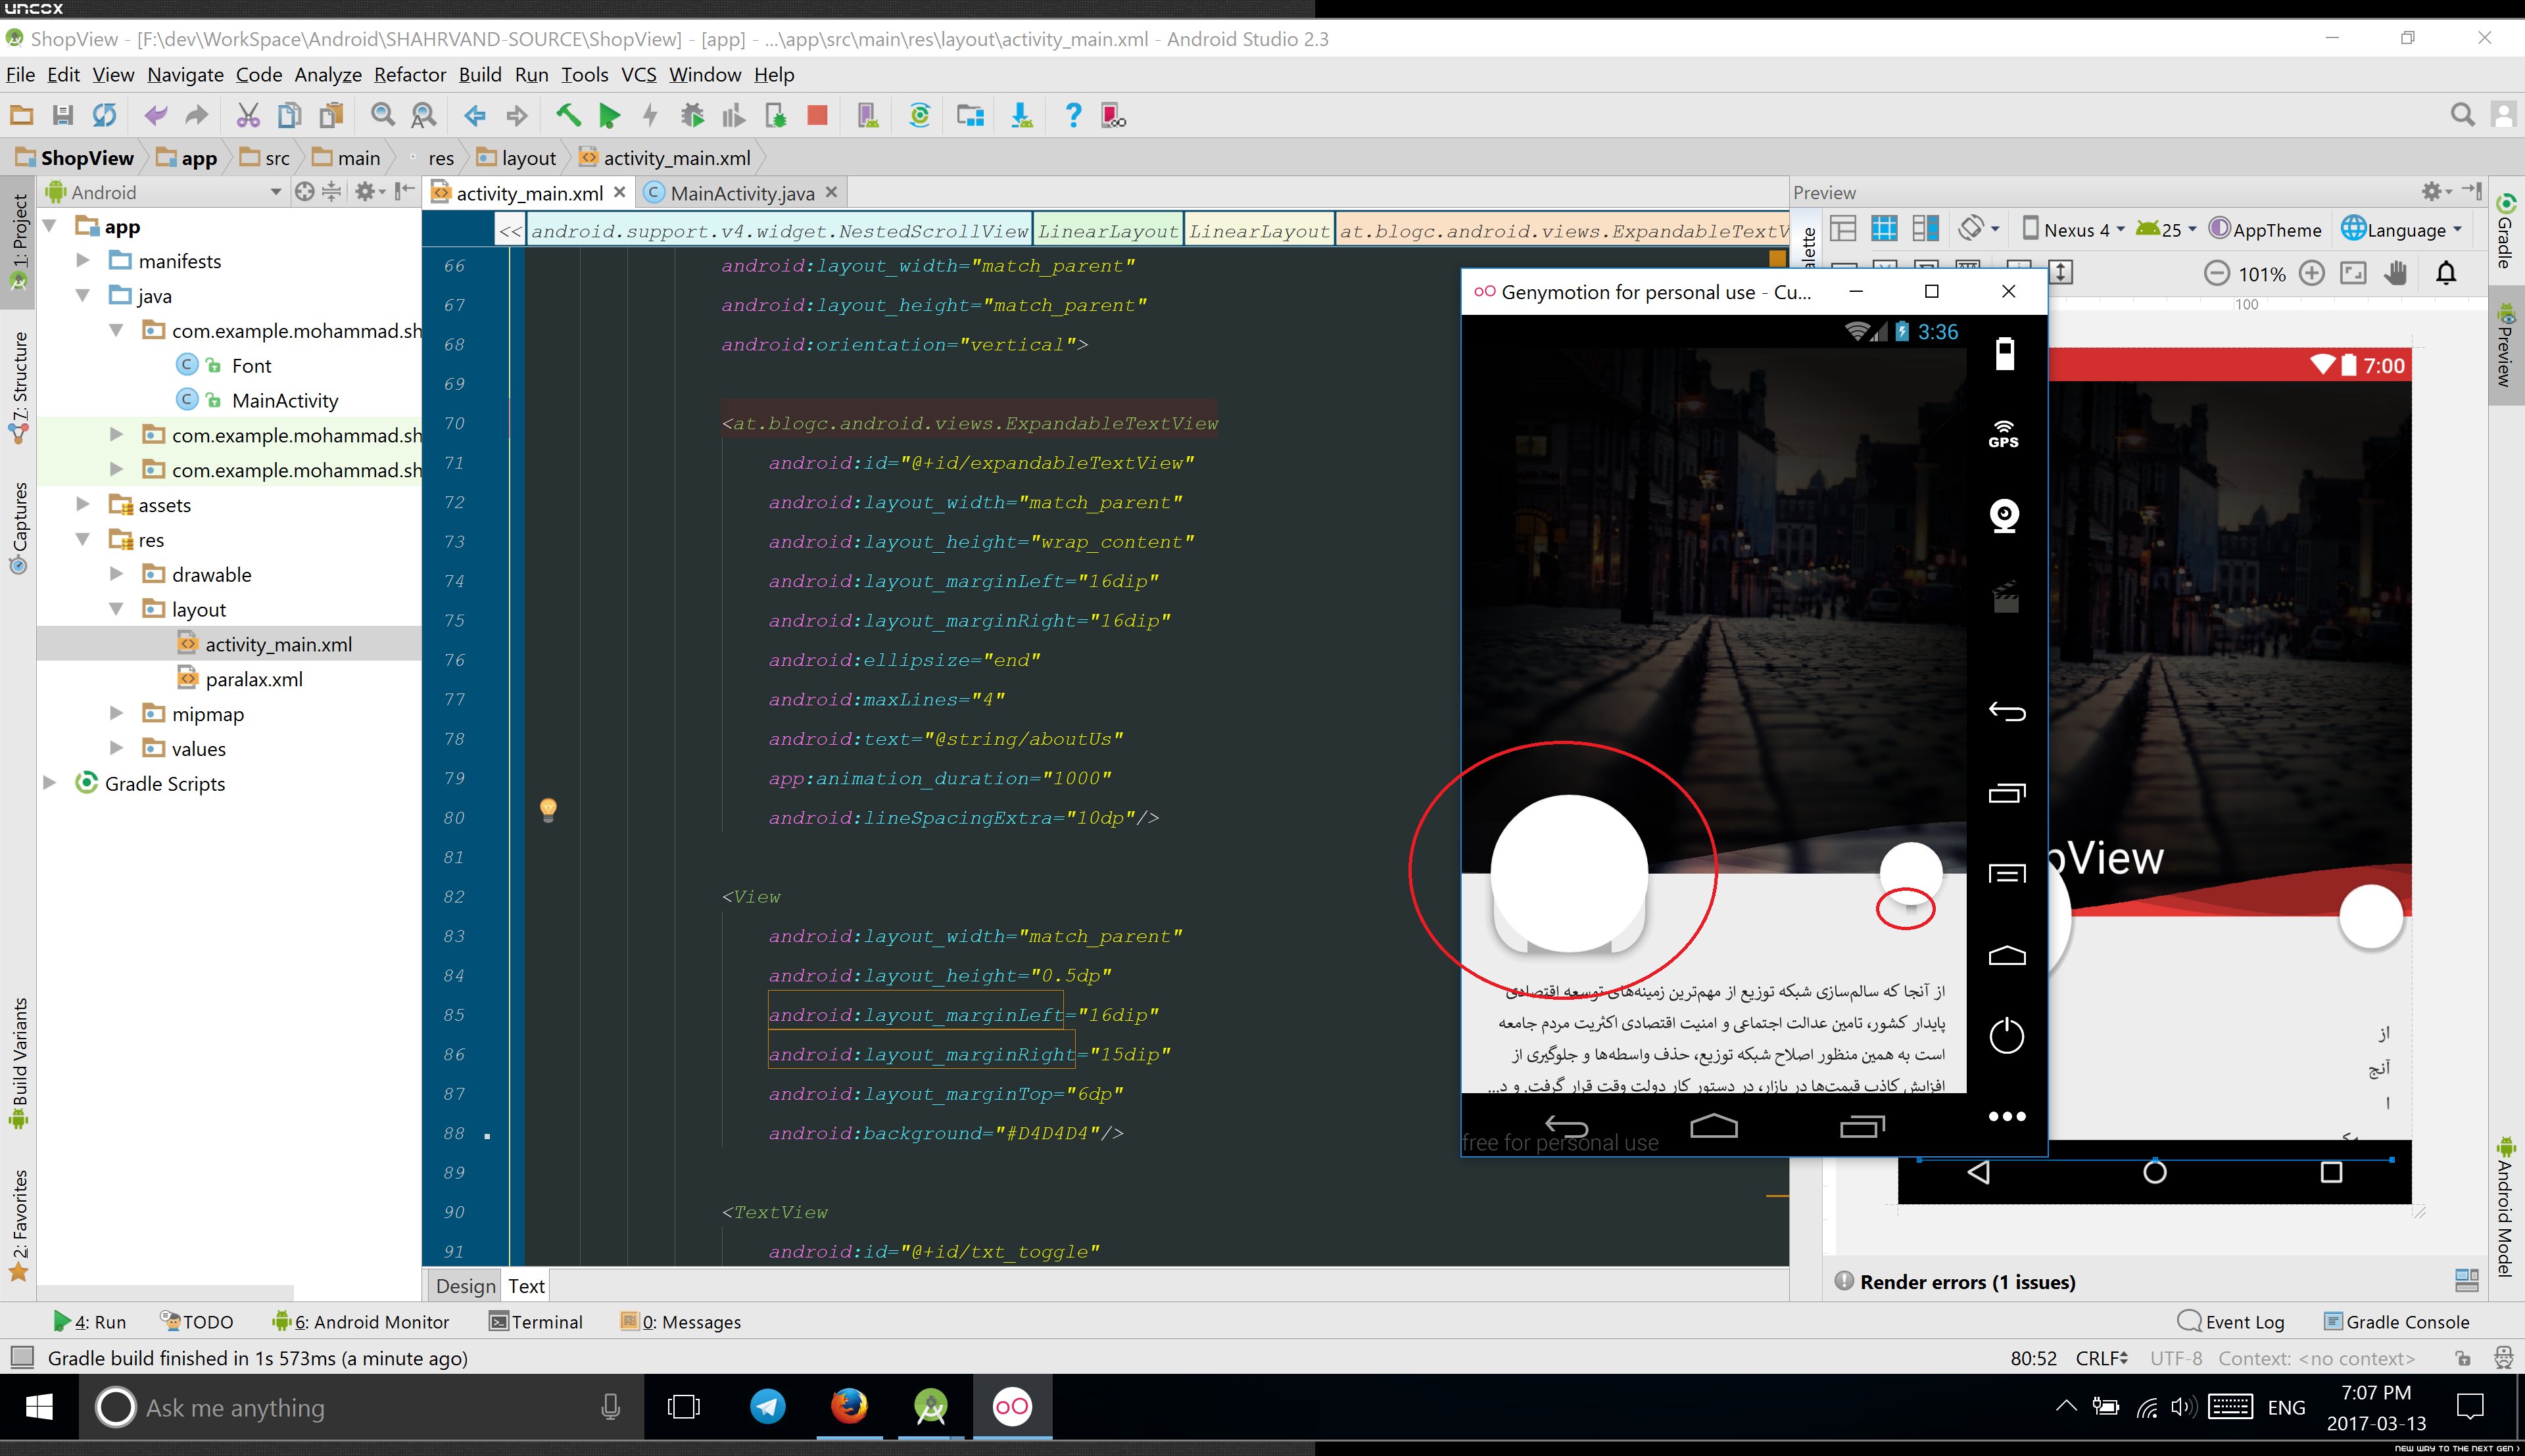Toggle the Gradle tool window sidebar button
Viewport: 2525px width, 1456px height.
click(2505, 230)
